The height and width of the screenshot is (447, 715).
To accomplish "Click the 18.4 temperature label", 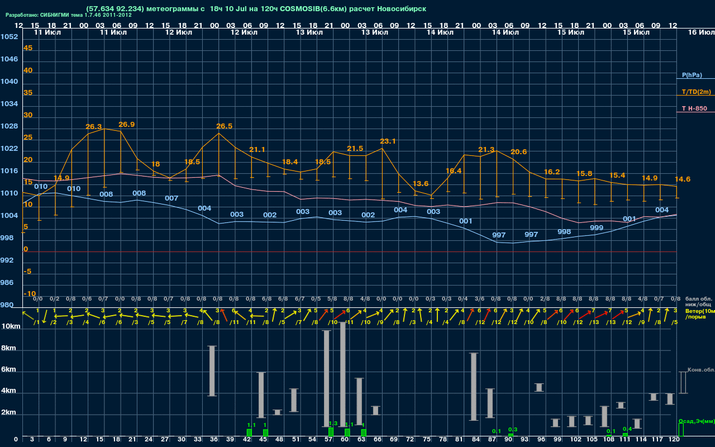I will pos(290,162).
